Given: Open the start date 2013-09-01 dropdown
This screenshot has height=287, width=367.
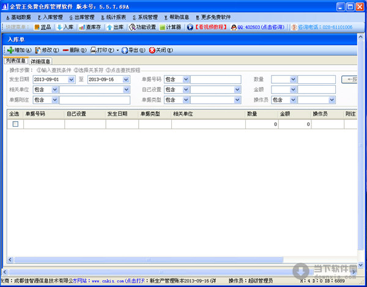Looking at the screenshot, I should [71, 80].
